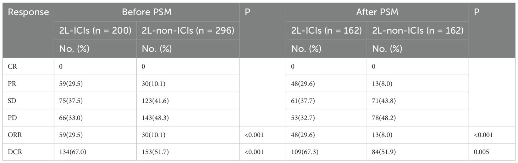This screenshot has width=518, height=163.
Task: Click the 2L-non-ICIs (n = 162) header
Action: (x=418, y=31)
